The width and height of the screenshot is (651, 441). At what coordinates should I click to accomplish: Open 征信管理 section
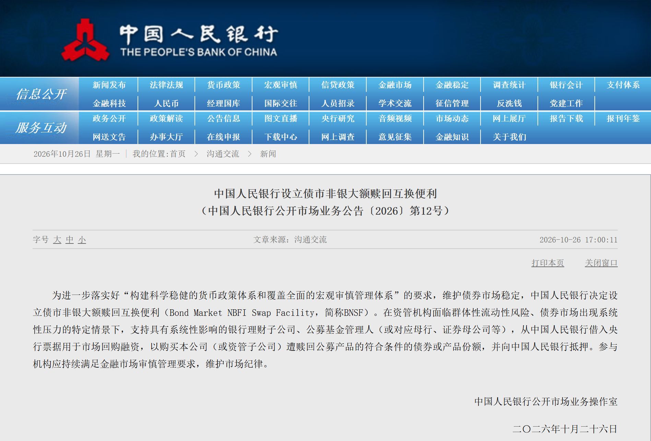point(452,103)
